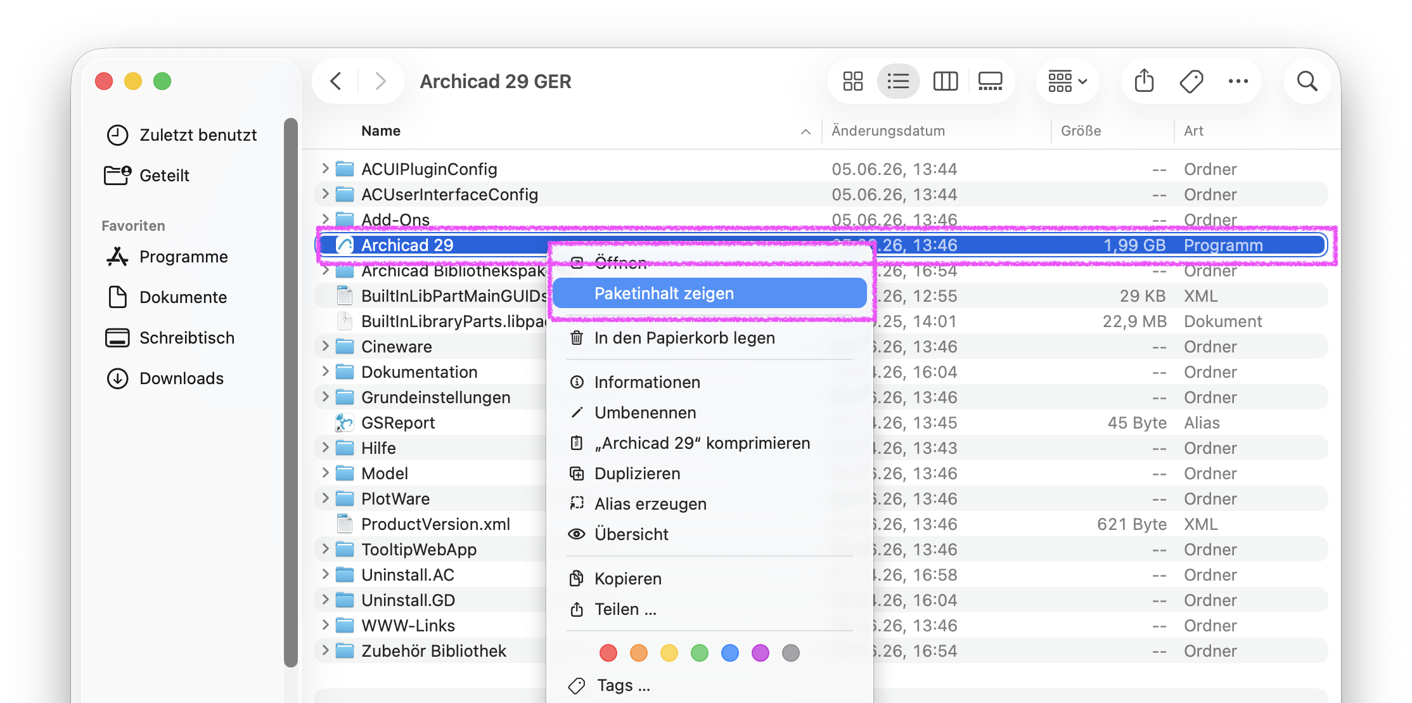Viewport: 1412px width, 703px height.
Task: Open Dokumente in the sidebar
Action: click(167, 297)
